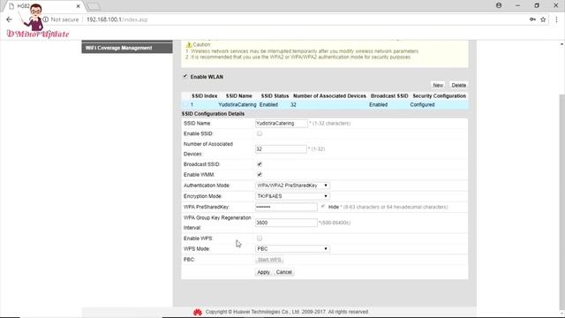Click the SSID Status column header
The width and height of the screenshot is (565, 318).
275,96
